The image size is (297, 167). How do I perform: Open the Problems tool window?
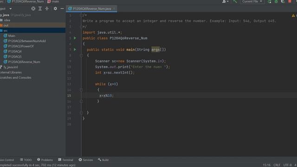point(45,160)
